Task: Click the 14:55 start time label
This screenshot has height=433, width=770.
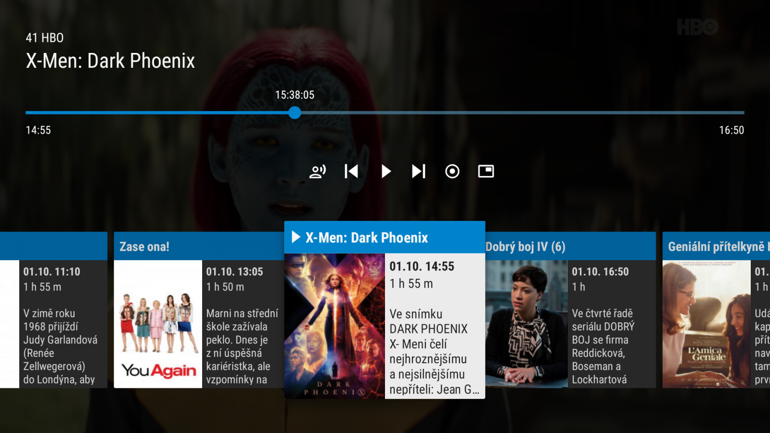Action: pos(38,130)
